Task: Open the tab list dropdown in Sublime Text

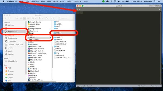Action: point(159,9)
